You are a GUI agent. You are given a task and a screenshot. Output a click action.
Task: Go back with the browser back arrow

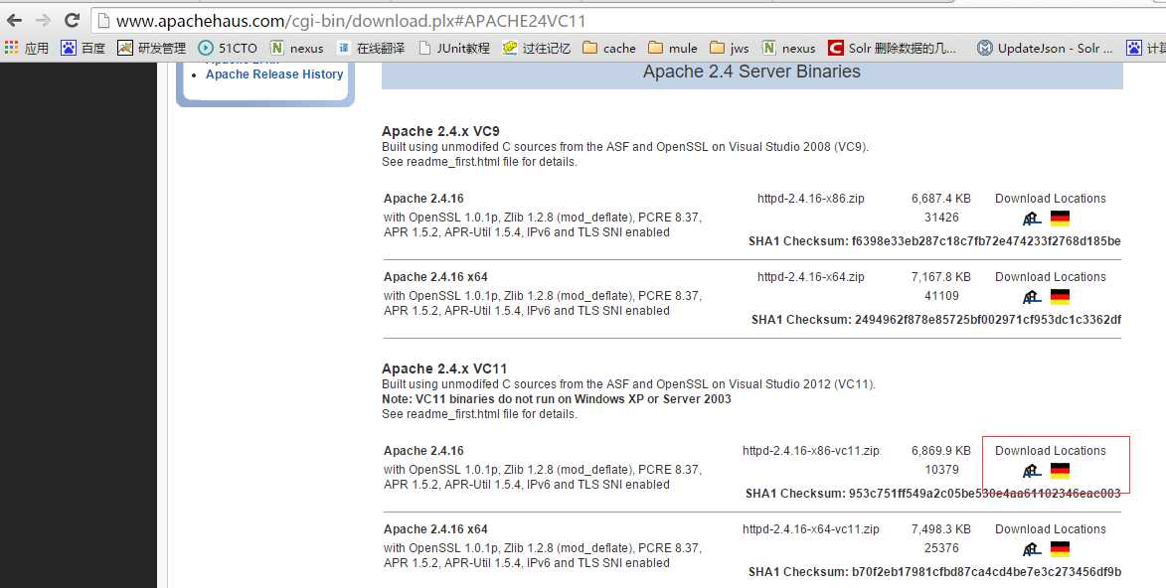[14, 20]
